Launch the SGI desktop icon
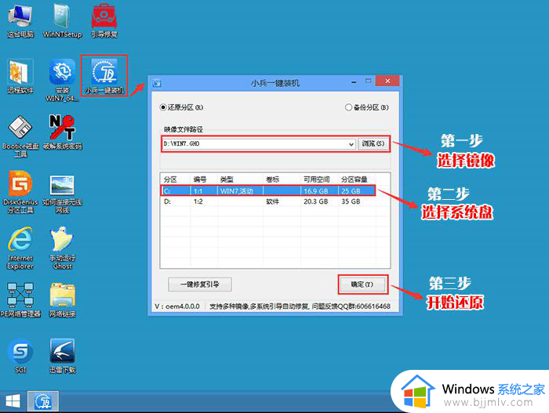This screenshot has height=413, width=549. (x=20, y=356)
